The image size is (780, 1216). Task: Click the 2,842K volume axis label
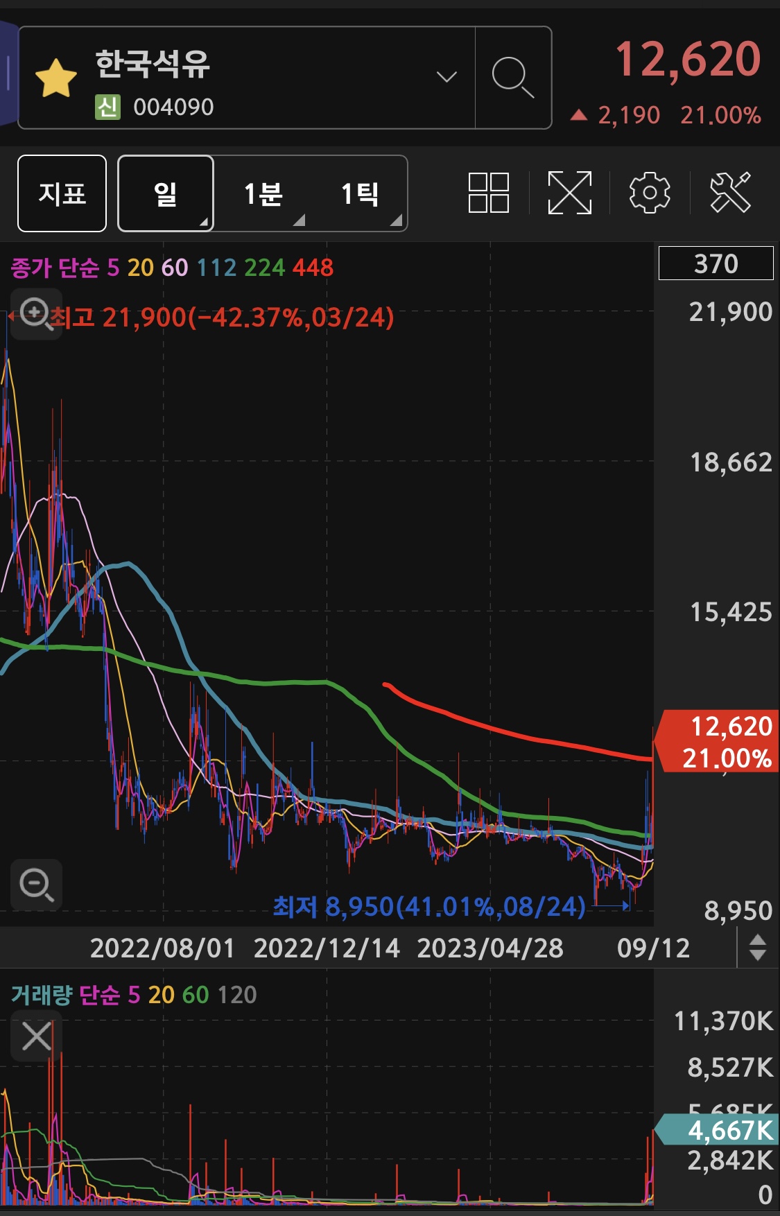coord(730,1160)
